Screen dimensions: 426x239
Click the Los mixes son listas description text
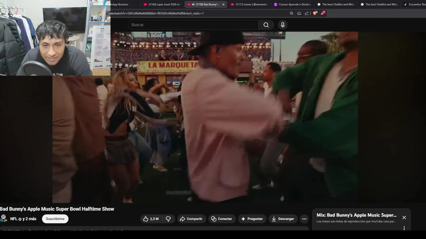pos(356,221)
